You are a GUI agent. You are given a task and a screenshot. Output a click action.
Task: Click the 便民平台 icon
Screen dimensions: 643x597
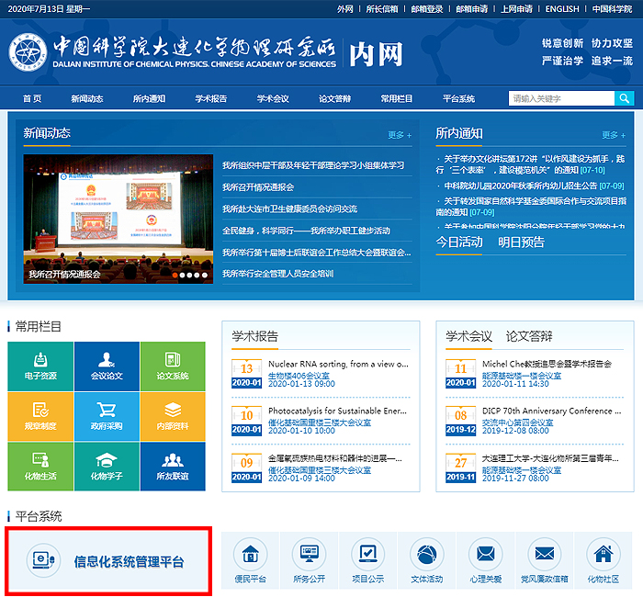pyautogui.click(x=250, y=560)
